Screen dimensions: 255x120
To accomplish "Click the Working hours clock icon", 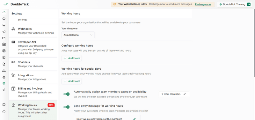I will pos(13,105).
